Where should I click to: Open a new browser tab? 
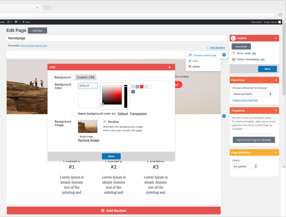click(x=47, y=7)
